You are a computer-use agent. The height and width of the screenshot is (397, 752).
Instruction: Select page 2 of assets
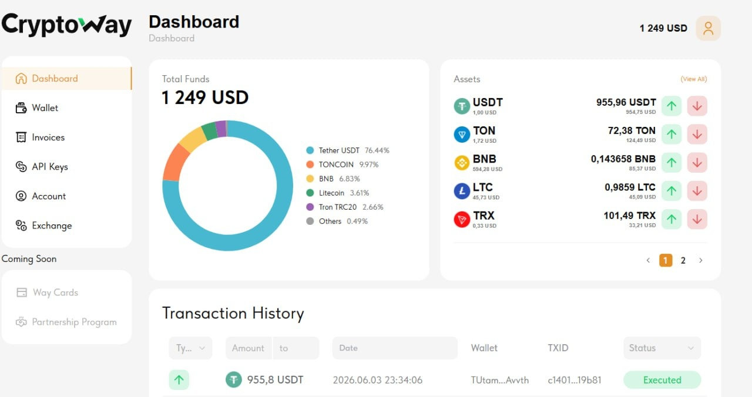(683, 260)
